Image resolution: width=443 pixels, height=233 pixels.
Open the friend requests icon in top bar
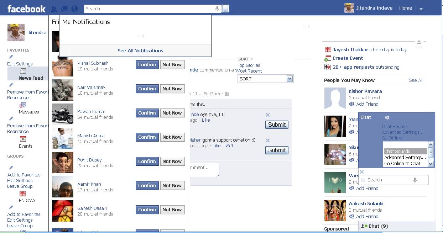(54, 9)
